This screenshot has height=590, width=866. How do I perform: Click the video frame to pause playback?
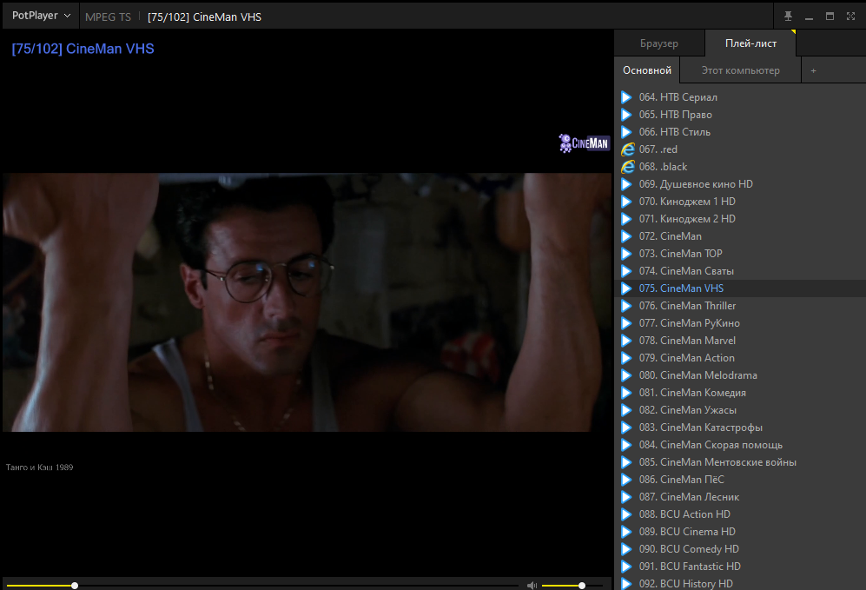click(x=307, y=302)
